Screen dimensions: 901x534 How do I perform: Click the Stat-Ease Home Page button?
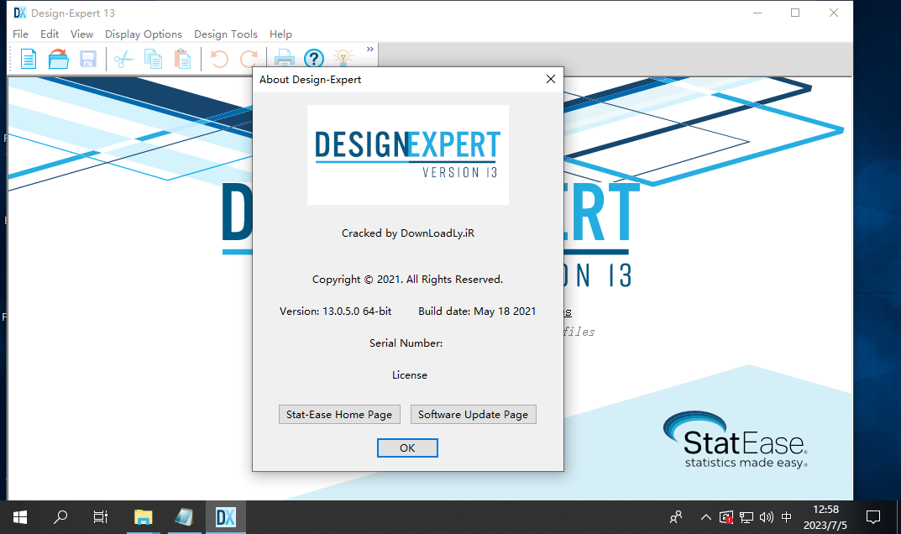point(339,415)
